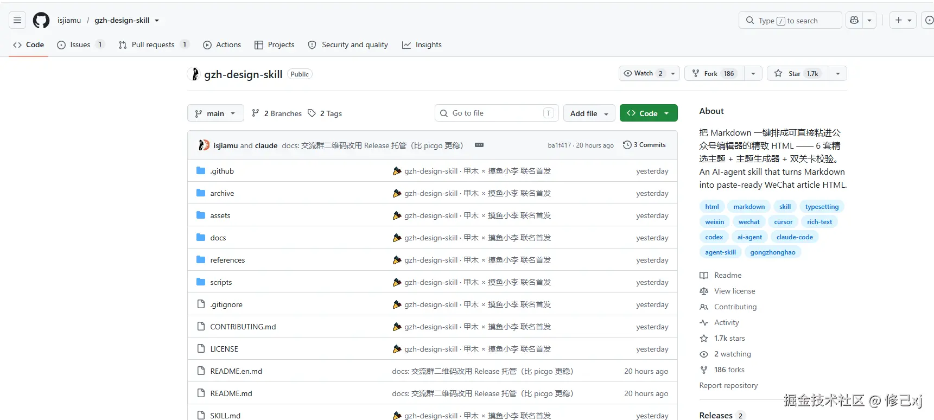
Task: Expand the Watch options caret
Action: 673,73
